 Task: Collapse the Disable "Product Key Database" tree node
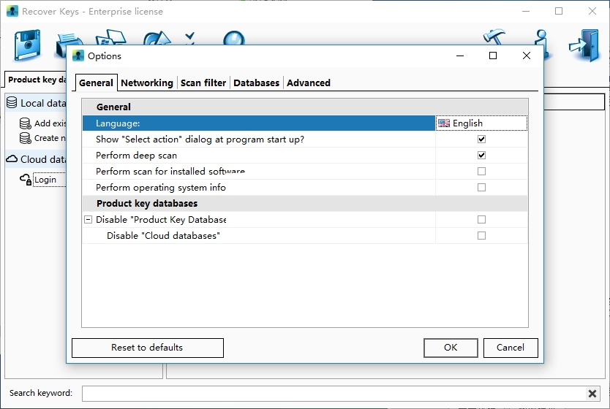[89, 219]
